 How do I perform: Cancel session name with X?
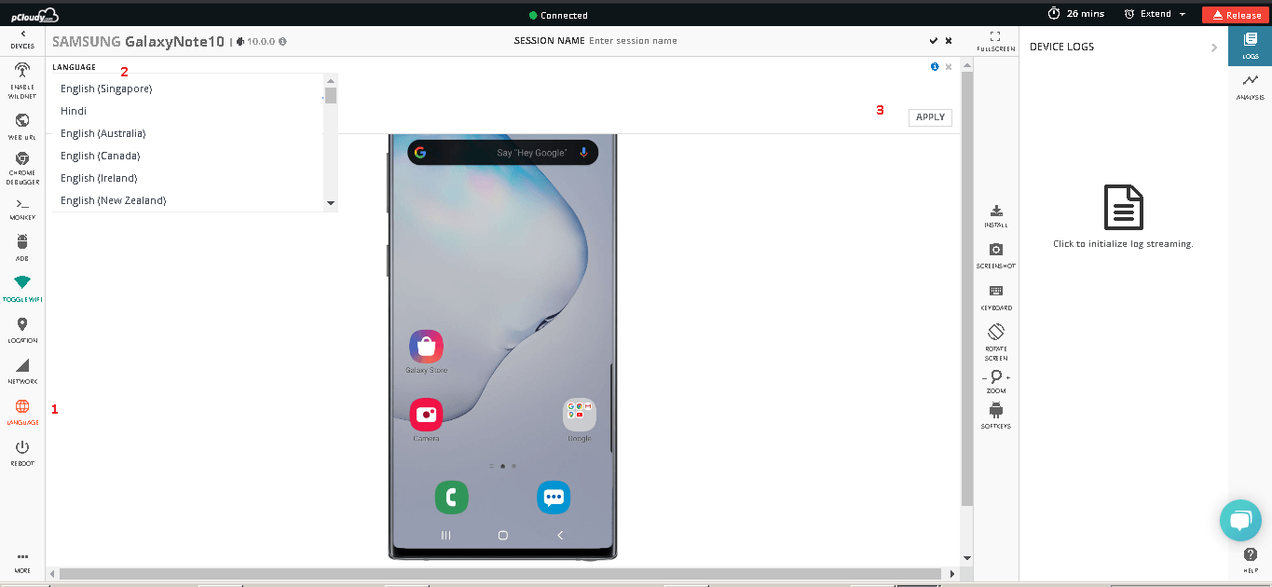click(949, 41)
